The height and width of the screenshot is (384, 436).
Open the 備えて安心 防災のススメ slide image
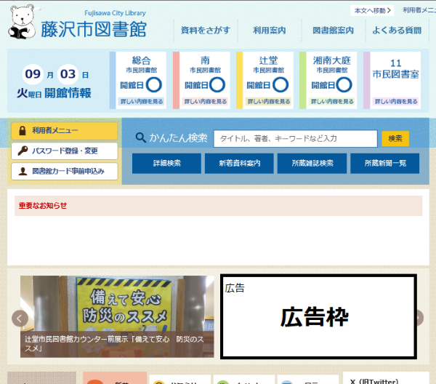point(117,304)
